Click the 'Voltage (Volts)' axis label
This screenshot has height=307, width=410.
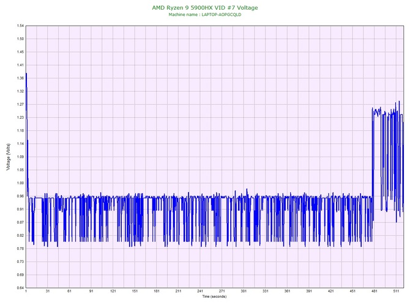coord(9,157)
